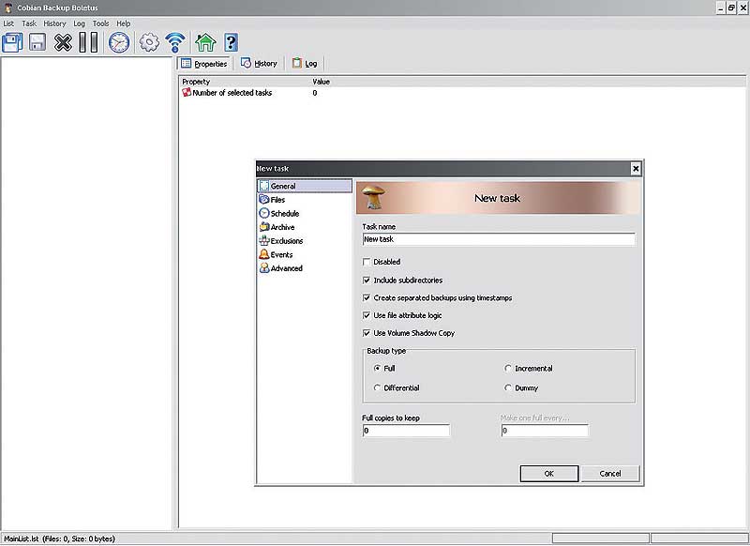The height and width of the screenshot is (546, 750).
Task: Toggle Use Volume Shadow Copy checkbox
Action: click(367, 333)
